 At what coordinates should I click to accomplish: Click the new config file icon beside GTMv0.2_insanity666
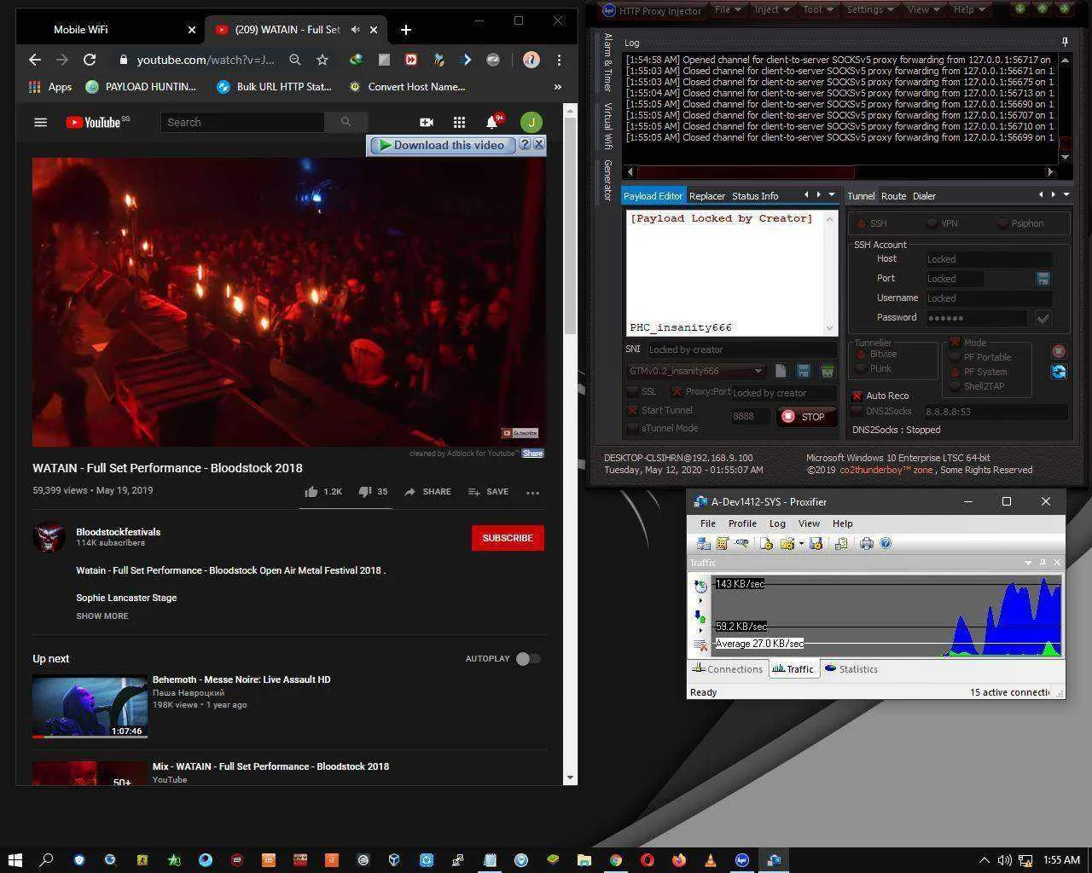coord(781,371)
